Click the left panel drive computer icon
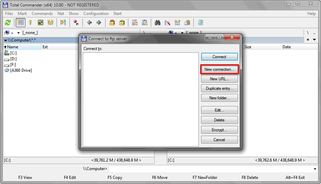321x184 pixels. click(7, 33)
